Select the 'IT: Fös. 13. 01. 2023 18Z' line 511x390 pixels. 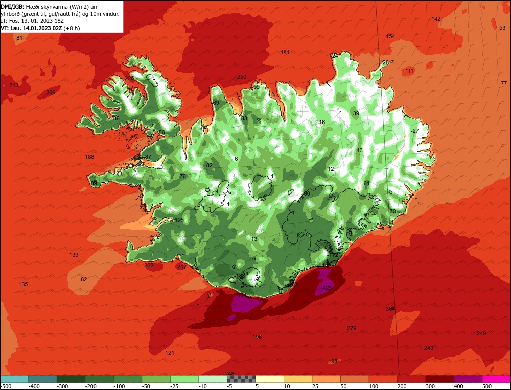[x=32, y=21]
